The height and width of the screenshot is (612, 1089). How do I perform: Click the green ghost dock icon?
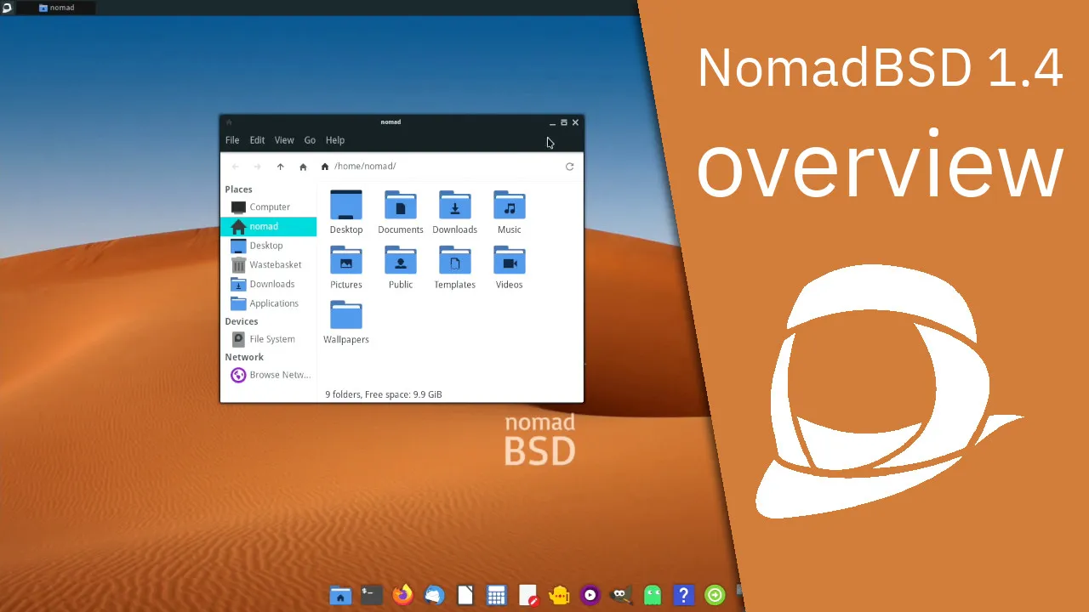[653, 596]
